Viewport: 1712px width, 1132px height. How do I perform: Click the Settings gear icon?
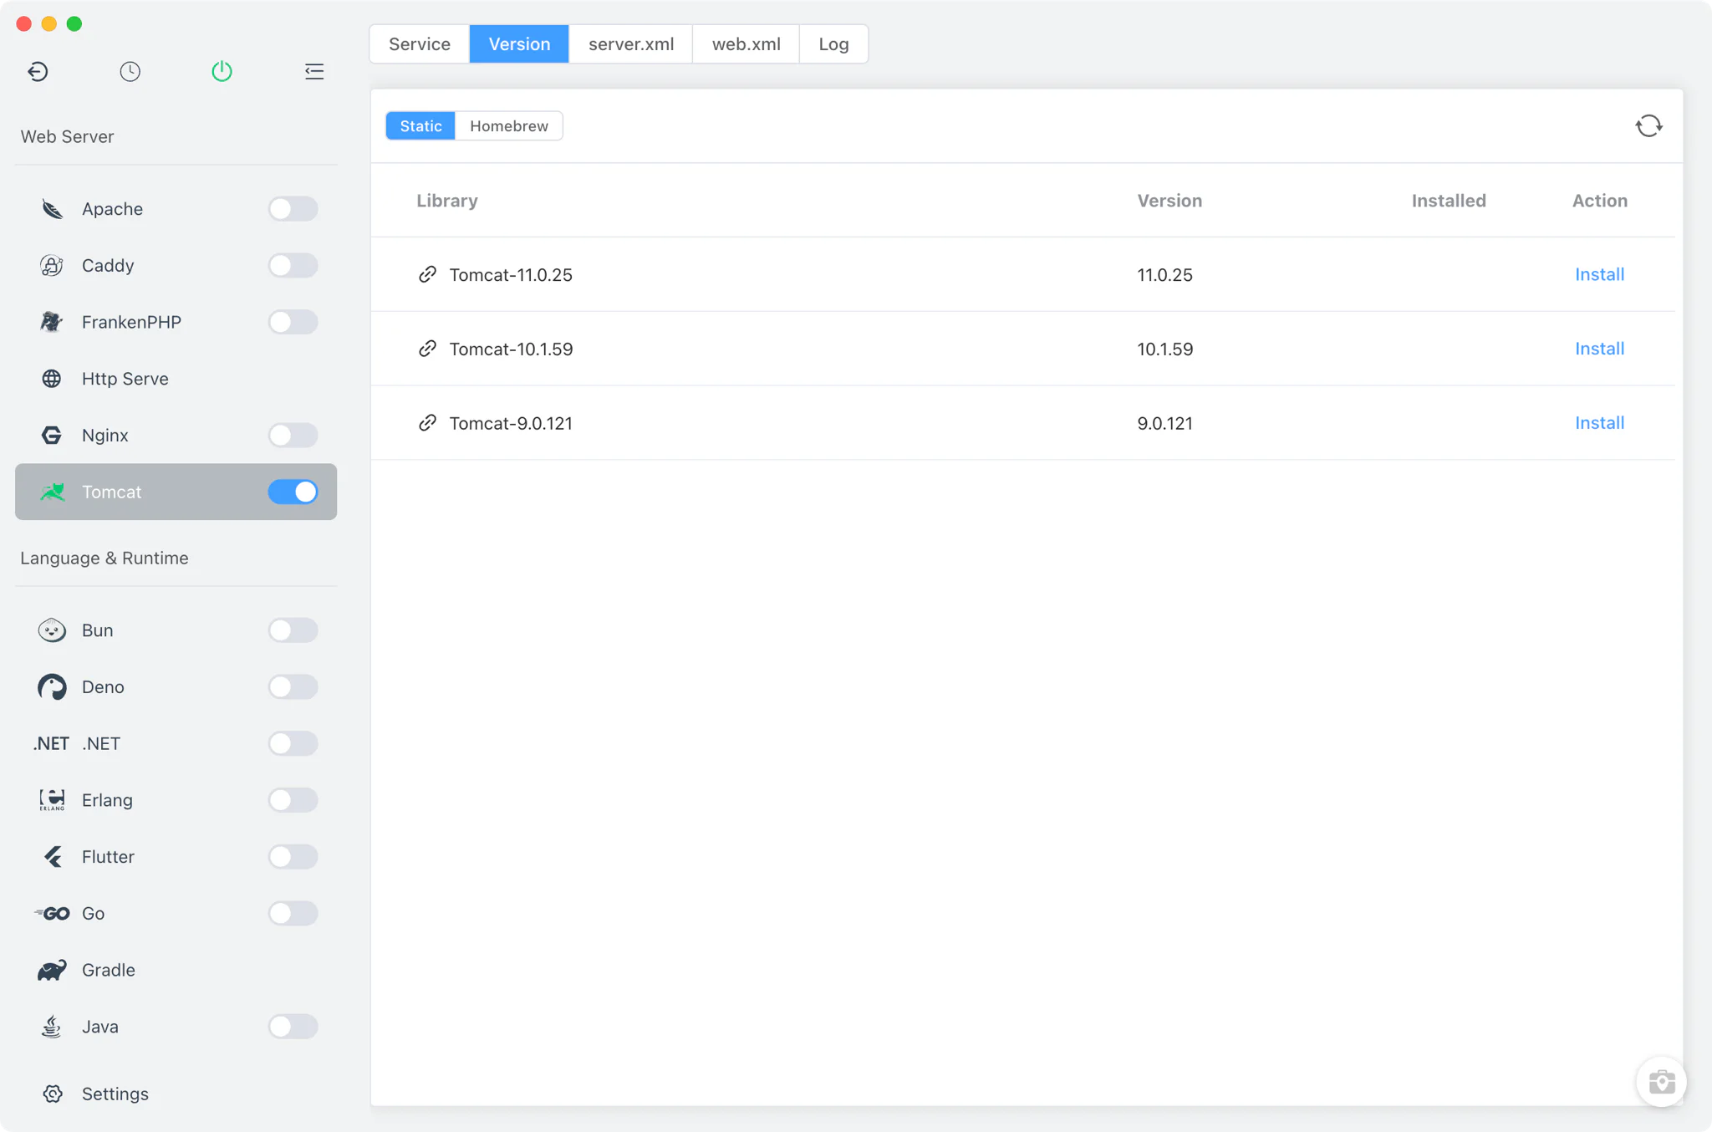coord(53,1094)
